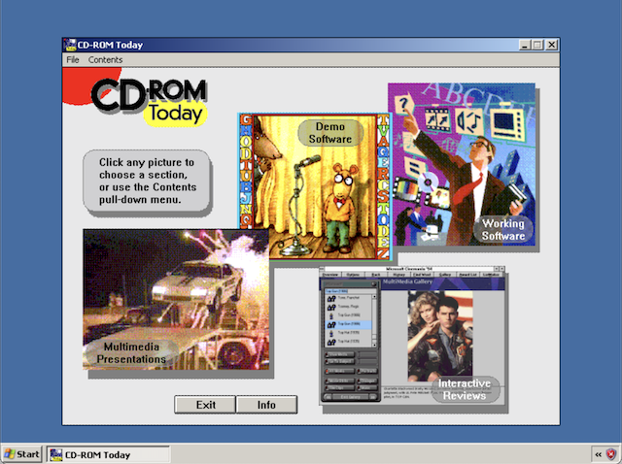Close the CD-ROM Today window

[551, 45]
